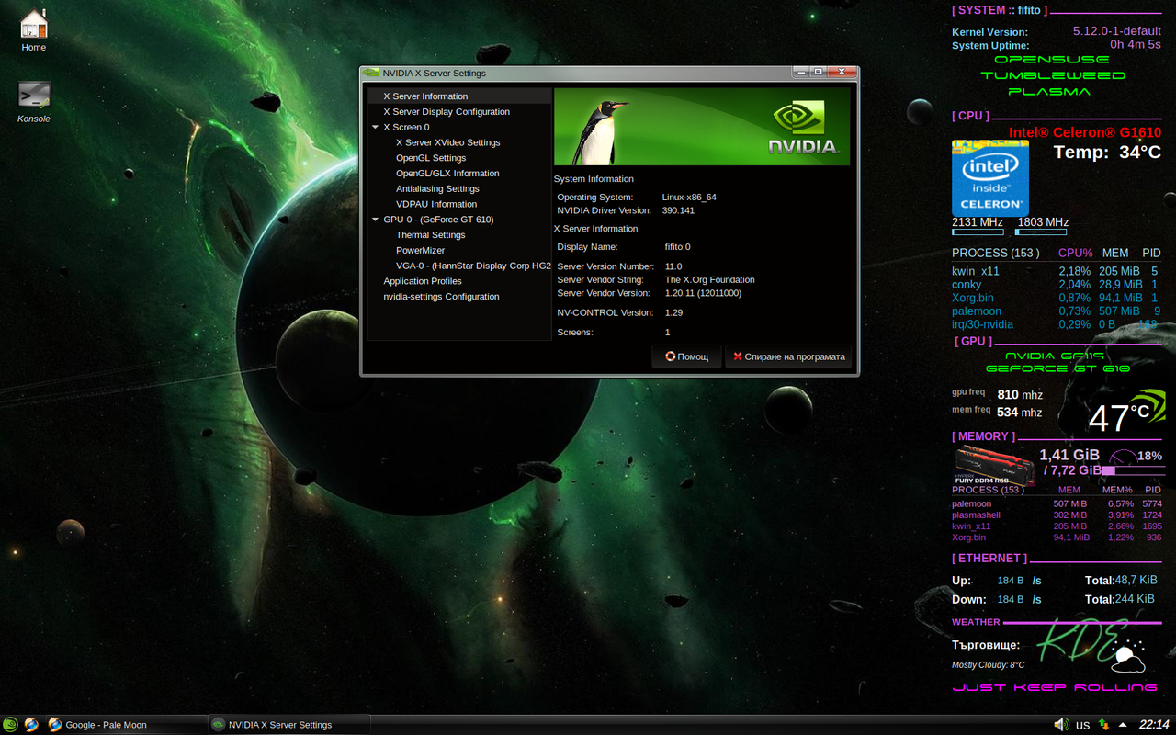The width and height of the screenshot is (1176, 735).
Task: Select X Server Information in the sidebar
Action: coord(459,96)
